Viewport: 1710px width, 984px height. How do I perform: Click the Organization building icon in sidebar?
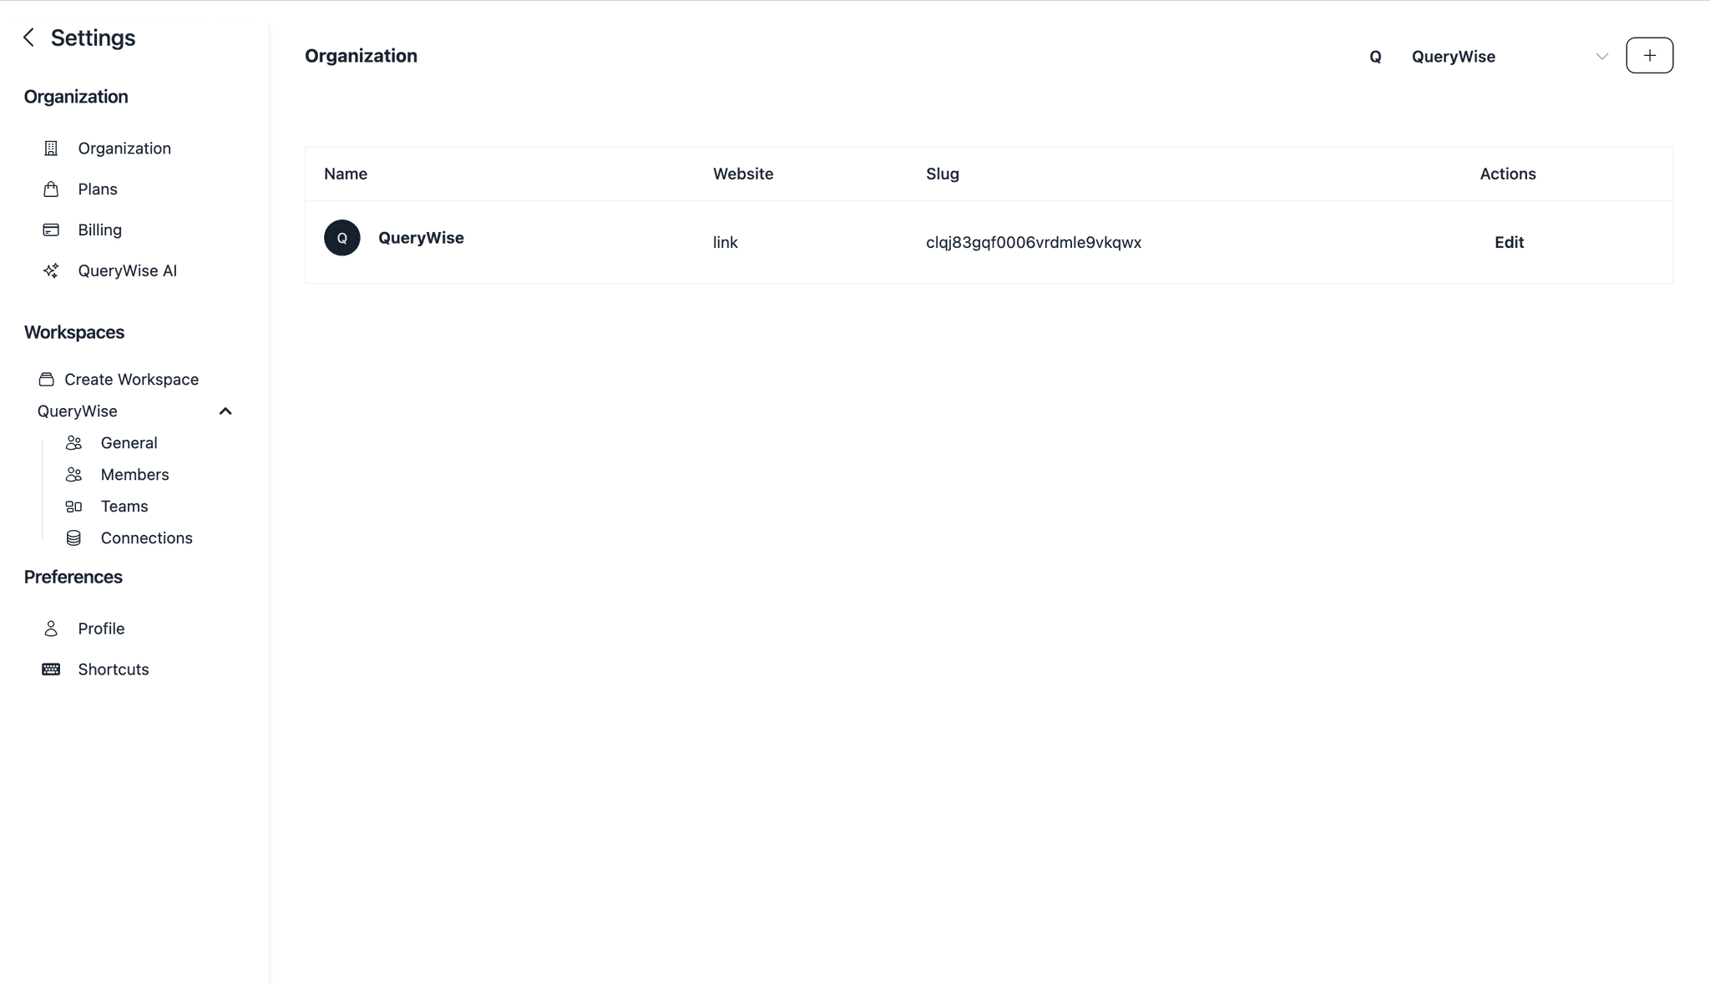coord(51,149)
